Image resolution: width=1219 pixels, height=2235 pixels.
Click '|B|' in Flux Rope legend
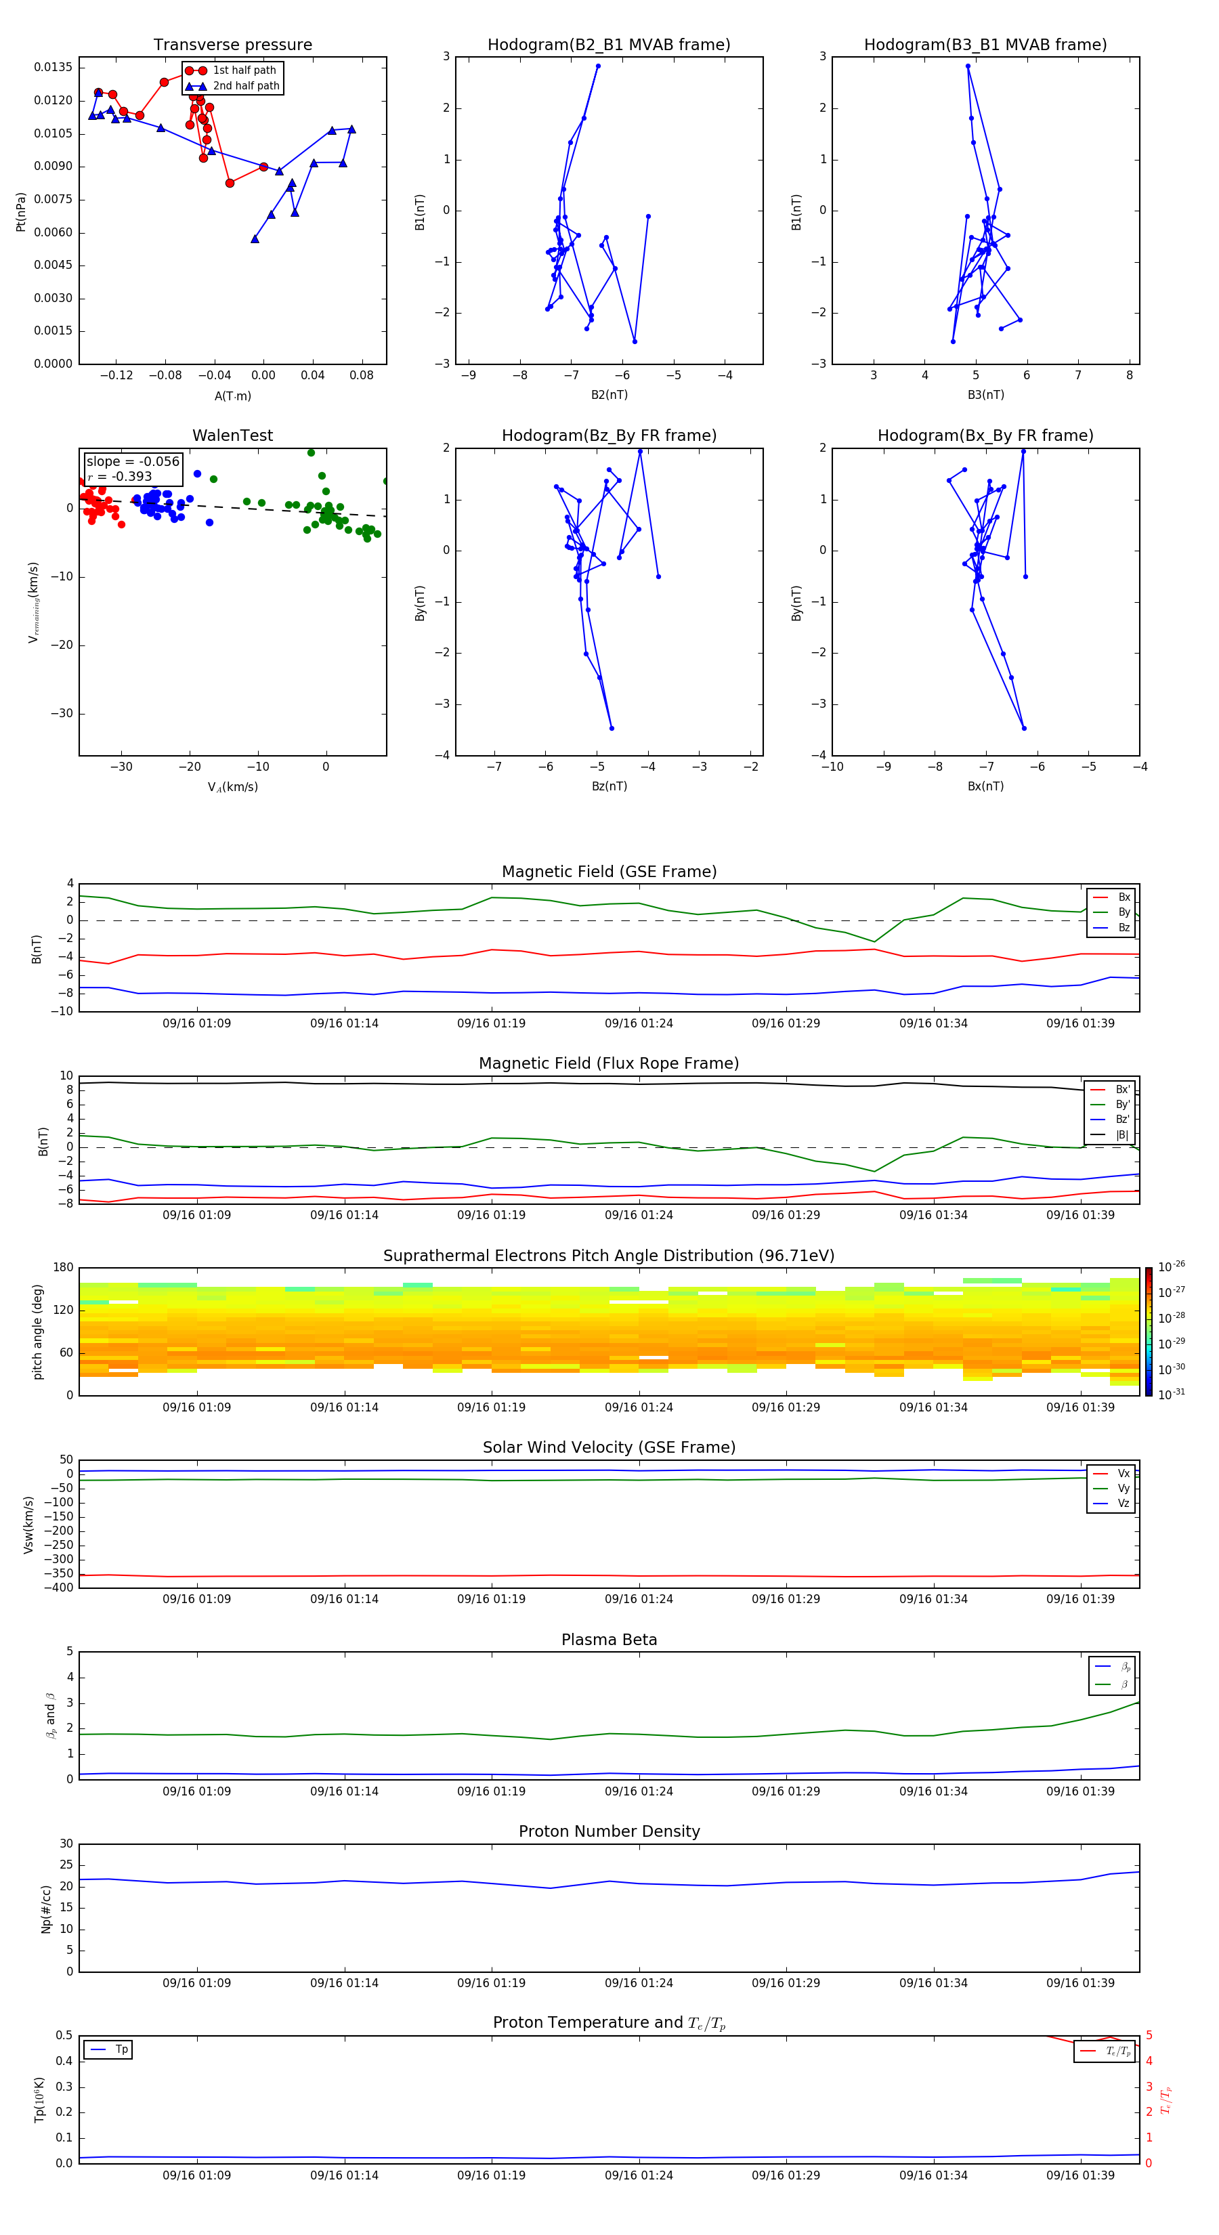[1123, 1135]
